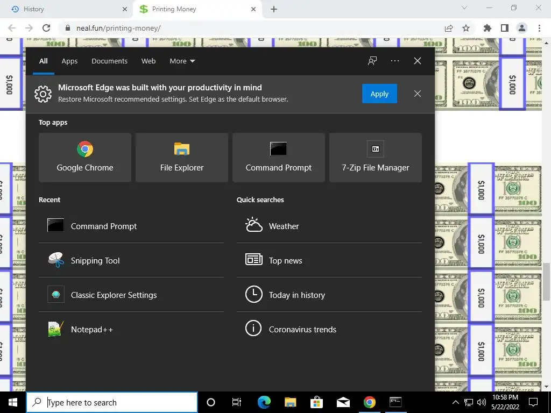Screen dimensions: 551x413
Task: Go back in Chrome
Action: click(12, 28)
